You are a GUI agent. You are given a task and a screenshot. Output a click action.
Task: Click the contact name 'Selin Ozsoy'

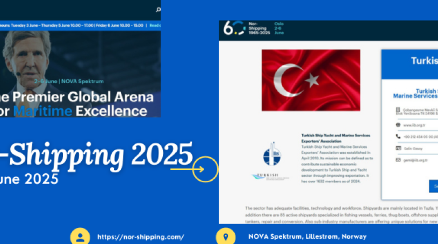(413, 149)
